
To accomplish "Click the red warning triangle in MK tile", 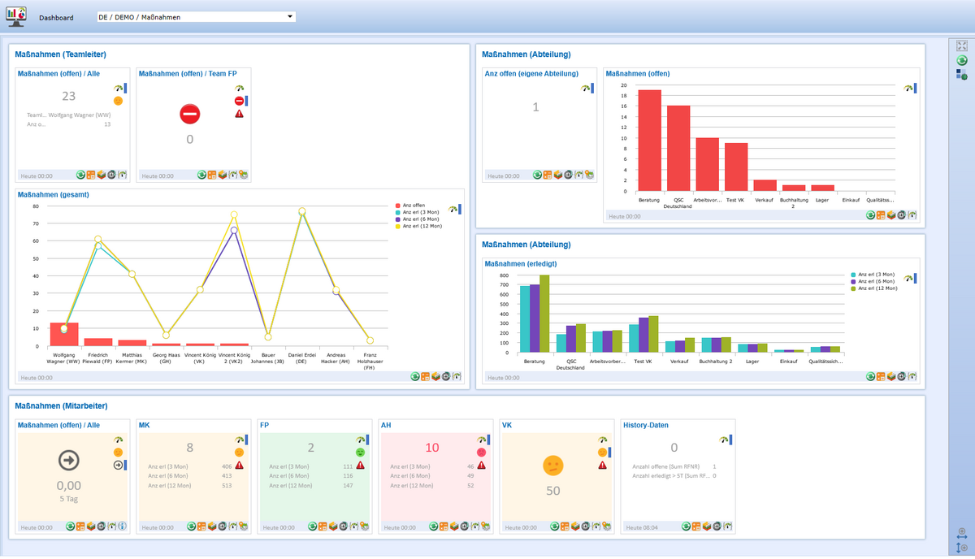I will point(239,465).
